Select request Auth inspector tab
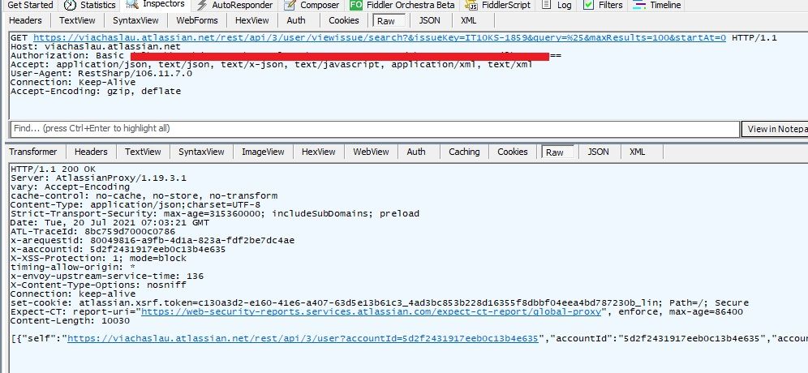Image resolution: width=808 pixels, height=373 pixels. 296,20
